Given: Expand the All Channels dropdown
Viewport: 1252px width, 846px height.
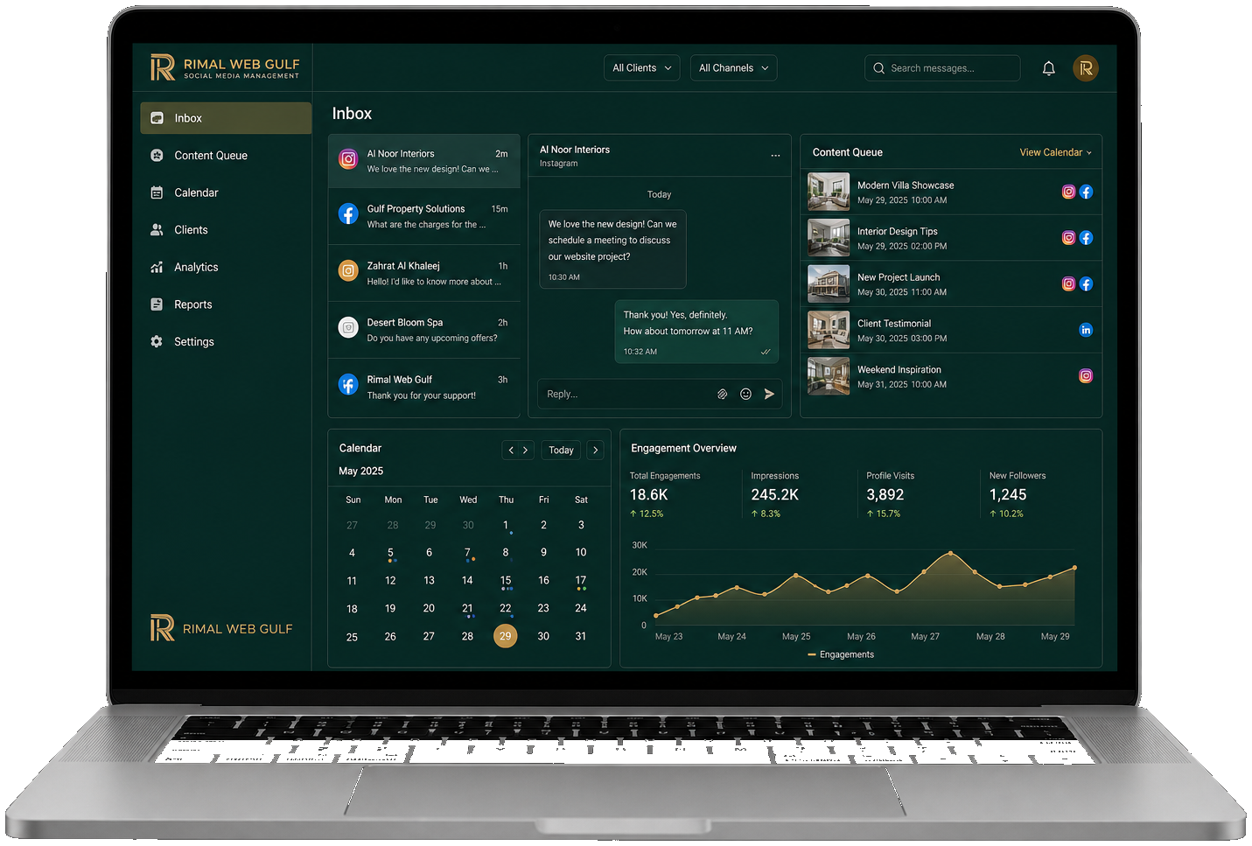Looking at the screenshot, I should 733,68.
